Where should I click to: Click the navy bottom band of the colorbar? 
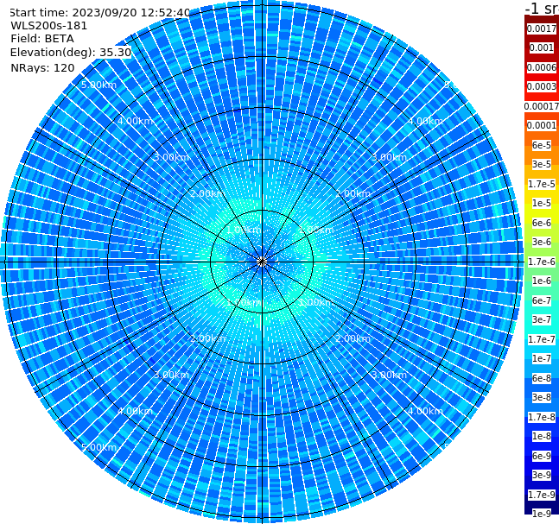(542, 504)
